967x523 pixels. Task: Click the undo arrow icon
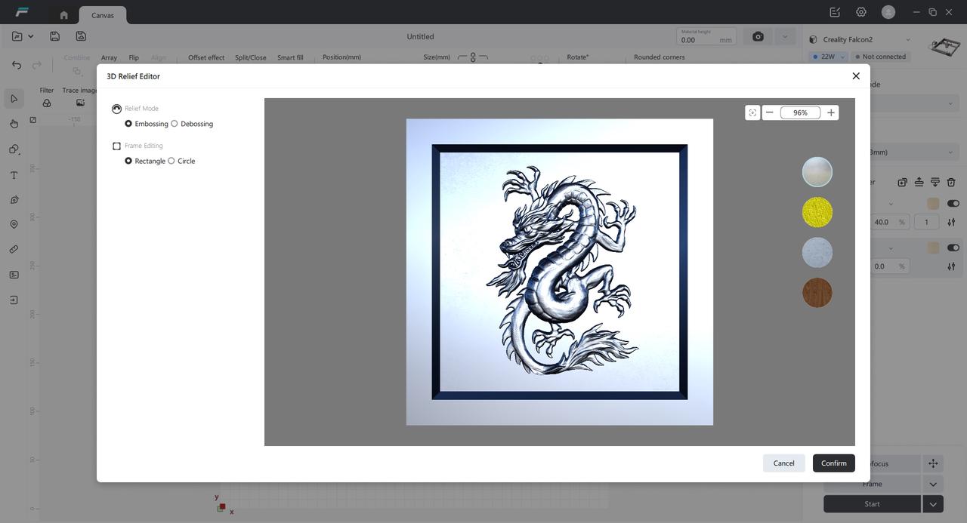[17, 65]
